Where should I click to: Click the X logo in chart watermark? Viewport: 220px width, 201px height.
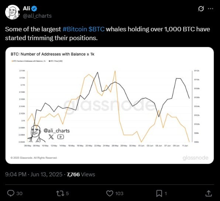pyautogui.click(x=51, y=137)
